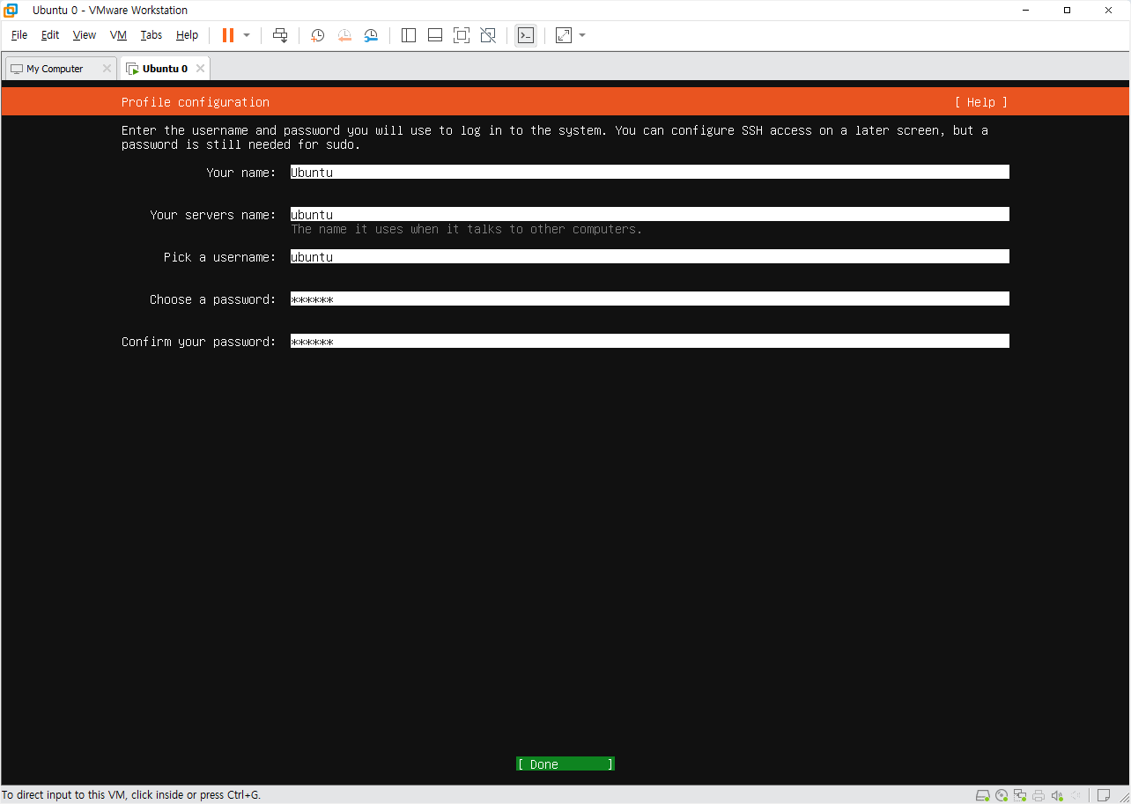Image resolution: width=1131 pixels, height=804 pixels.
Task: Click the CD/DVD drive status icon
Action: pyautogui.click(x=1002, y=795)
